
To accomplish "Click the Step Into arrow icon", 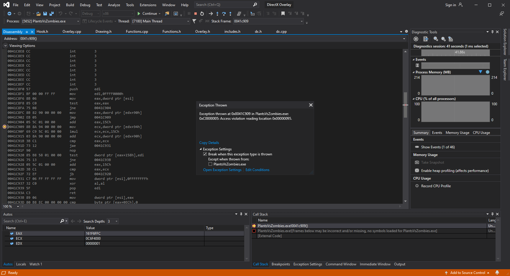I will tap(217, 14).
